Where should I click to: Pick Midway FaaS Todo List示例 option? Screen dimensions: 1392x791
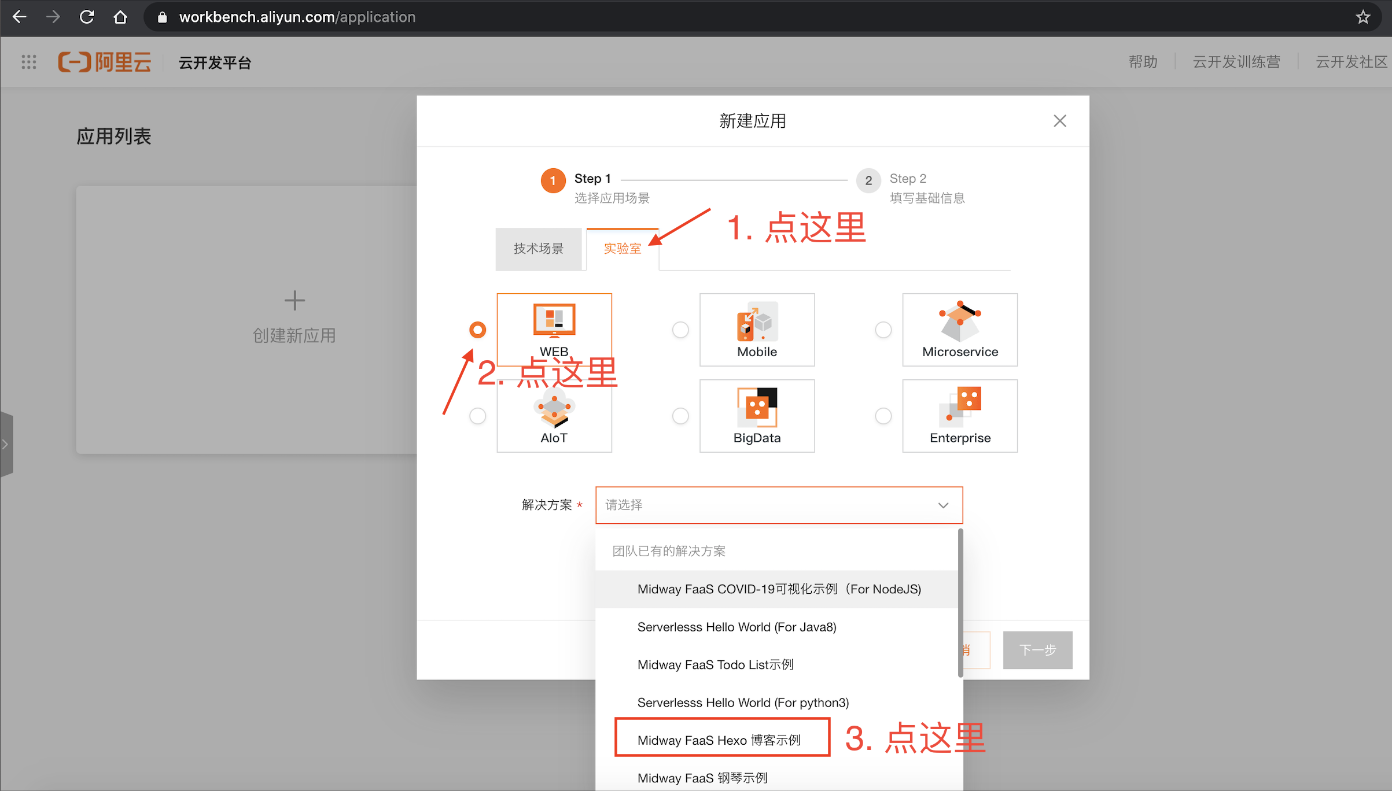776,665
